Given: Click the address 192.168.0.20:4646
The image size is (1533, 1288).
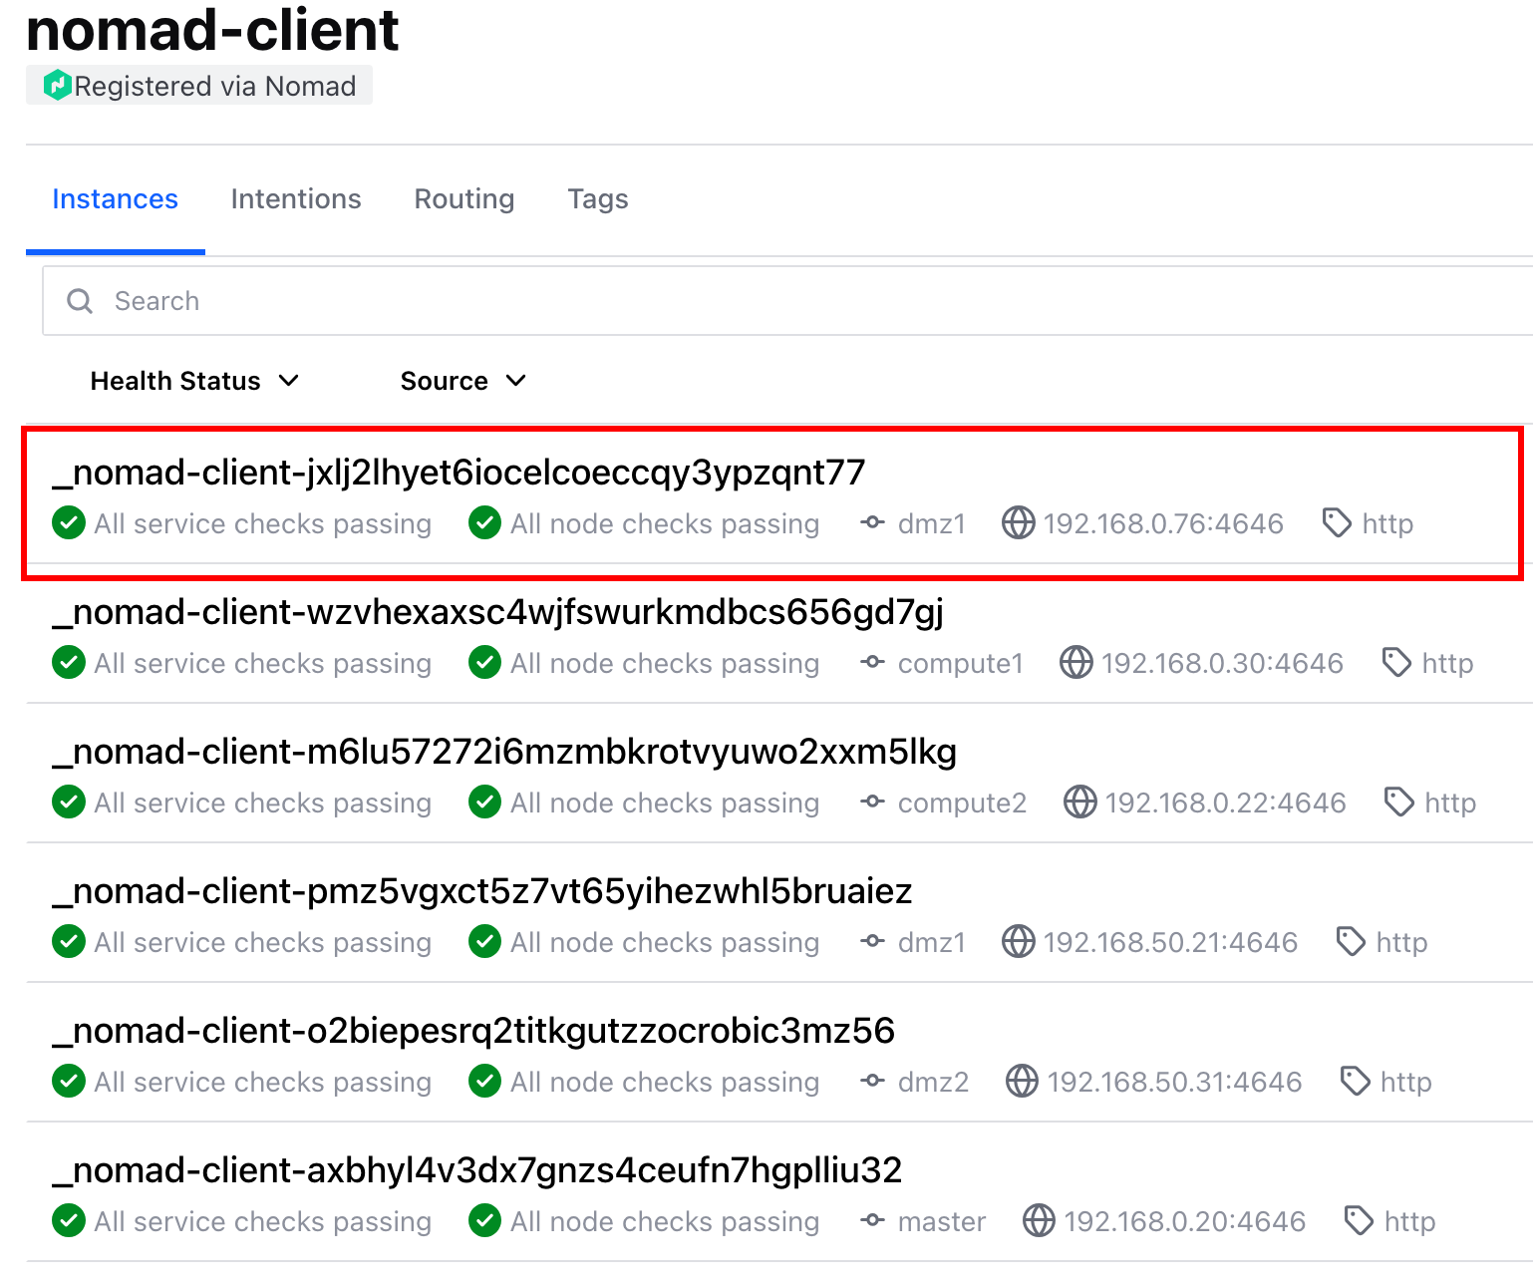Looking at the screenshot, I should click(x=1185, y=1221).
